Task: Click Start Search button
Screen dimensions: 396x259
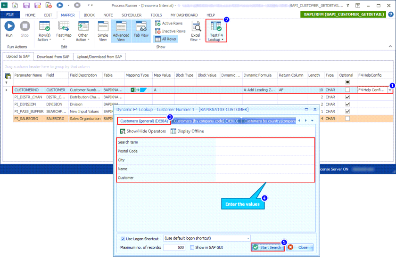Action: [x=267, y=247]
